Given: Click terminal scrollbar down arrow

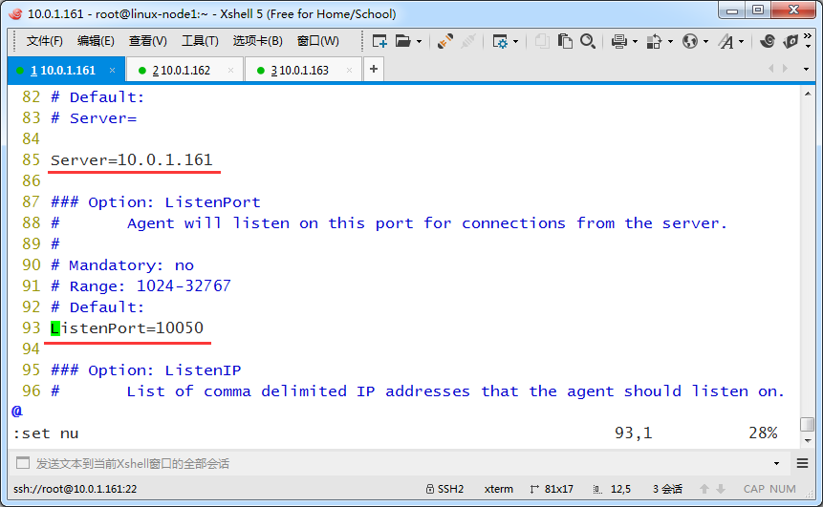Looking at the screenshot, I should click(x=808, y=441).
